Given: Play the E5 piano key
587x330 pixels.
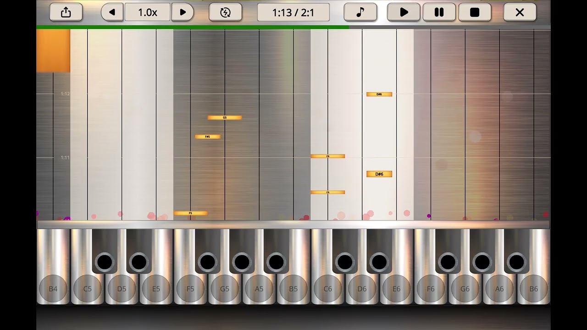Looking at the screenshot, I should pos(156,289).
